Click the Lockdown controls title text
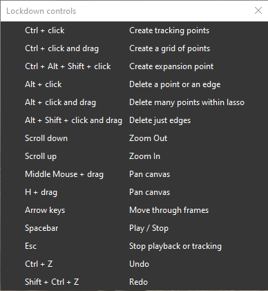The height and width of the screenshot is (291, 268). 41,11
